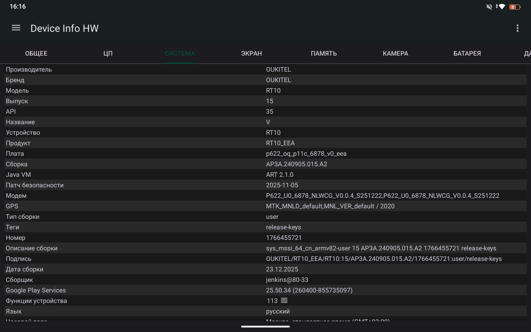Open the ПАМЯТЬ tab
Viewport: 531px width, 332px height.
[324, 53]
